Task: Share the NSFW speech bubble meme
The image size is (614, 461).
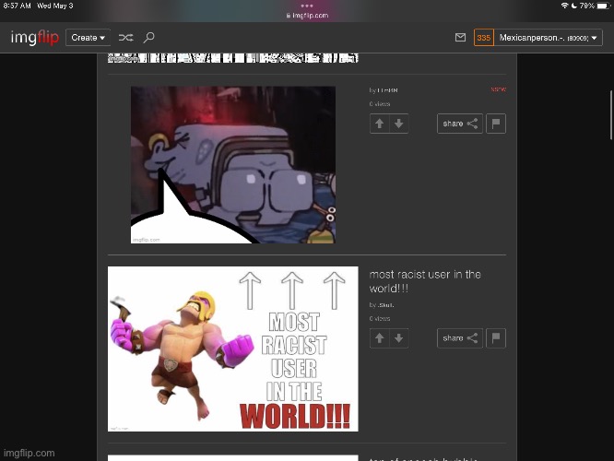Action: (x=460, y=124)
